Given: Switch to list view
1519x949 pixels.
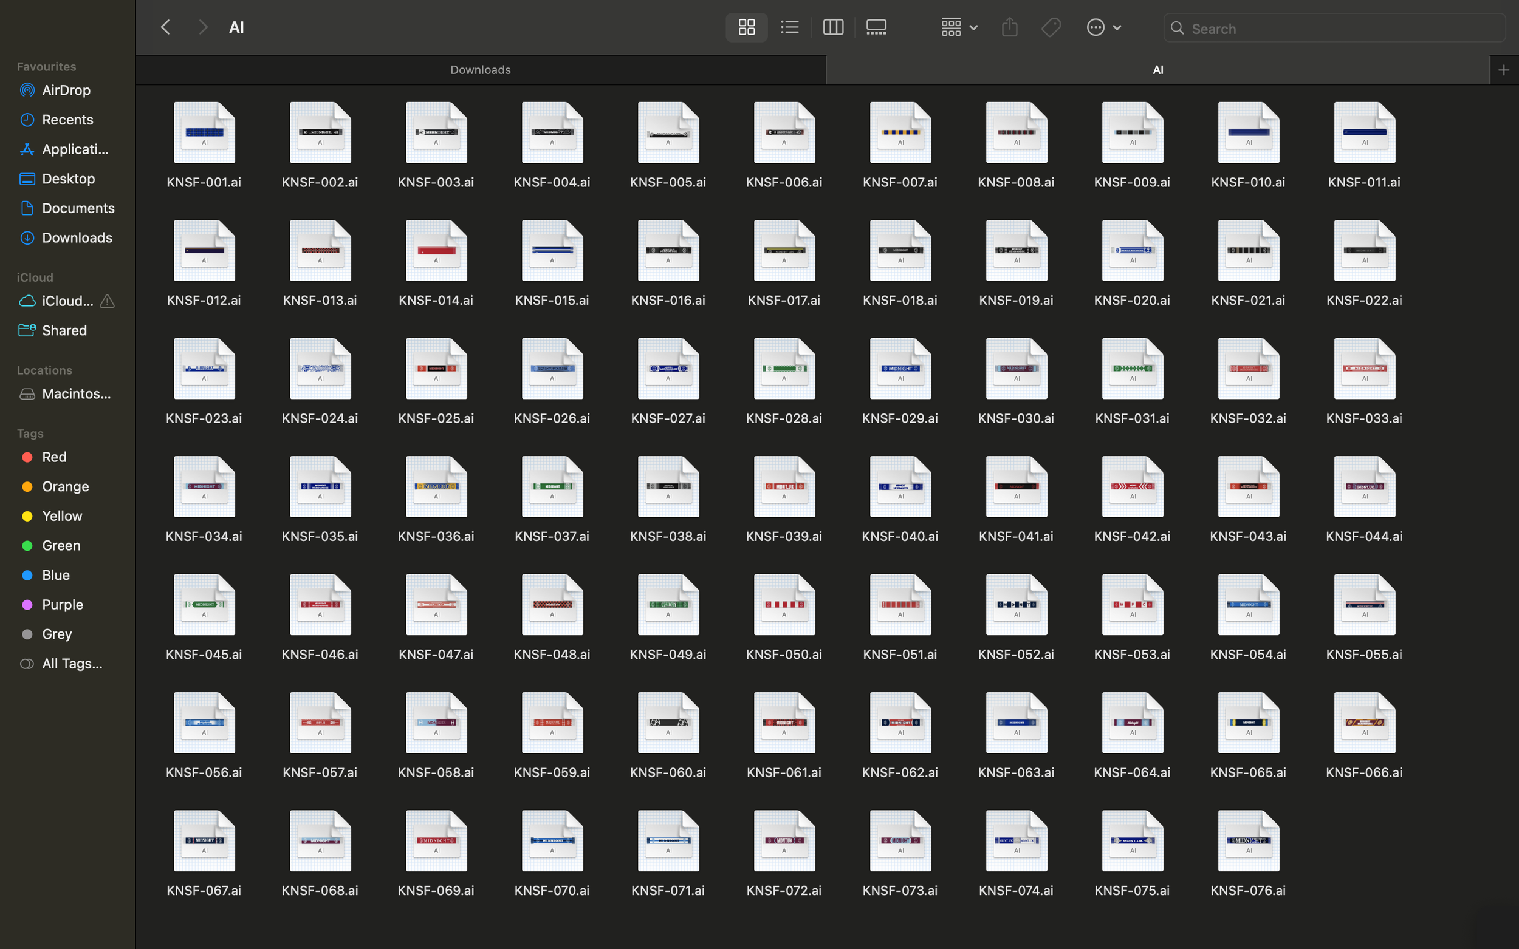Looking at the screenshot, I should tap(789, 27).
